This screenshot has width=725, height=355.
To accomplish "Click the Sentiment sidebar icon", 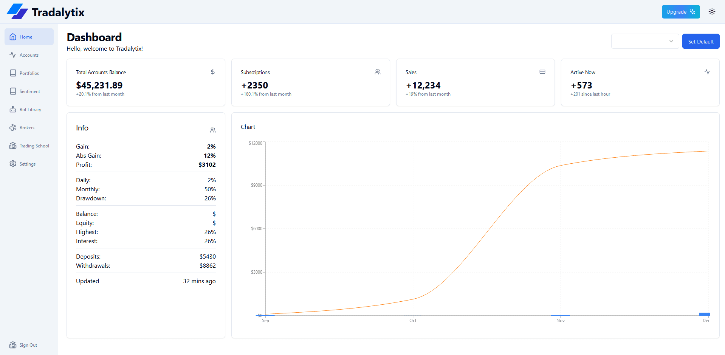I will coord(13,91).
